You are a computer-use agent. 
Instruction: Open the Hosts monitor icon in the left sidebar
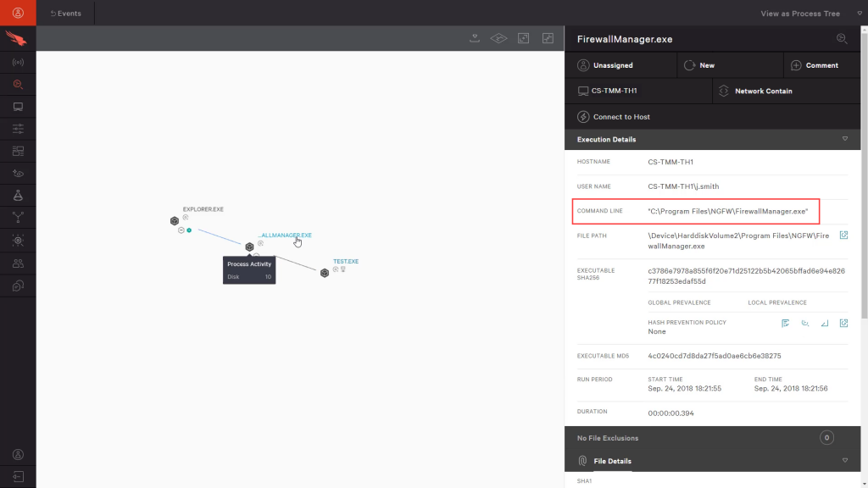(19, 106)
